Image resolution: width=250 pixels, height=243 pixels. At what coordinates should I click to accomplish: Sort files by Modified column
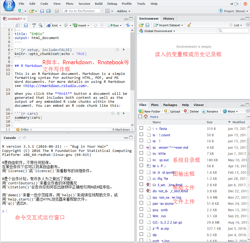coord(239,122)
